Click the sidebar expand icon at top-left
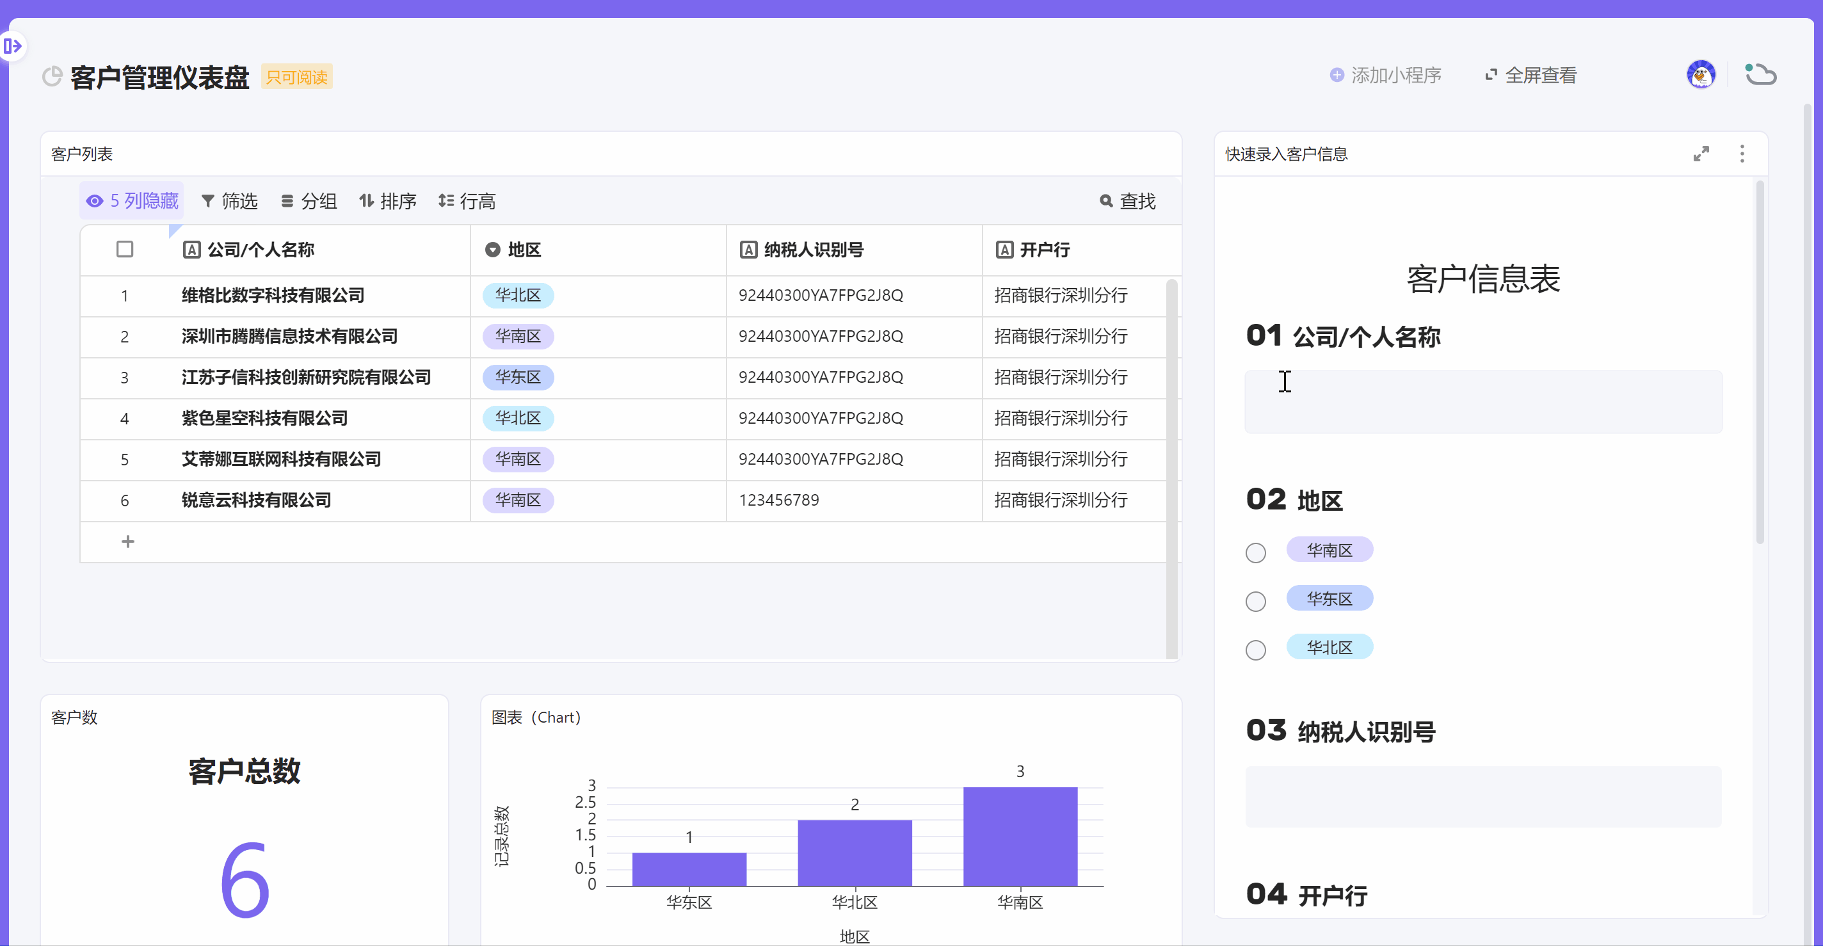1823x946 pixels. point(13,47)
